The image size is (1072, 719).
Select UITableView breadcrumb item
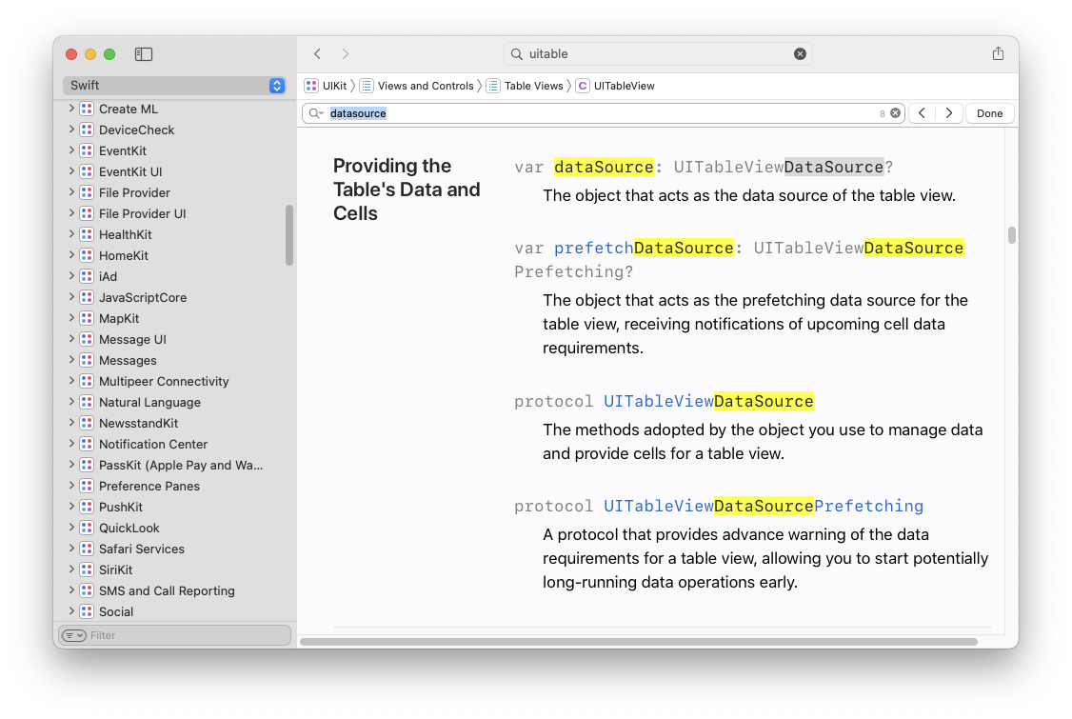tap(624, 86)
